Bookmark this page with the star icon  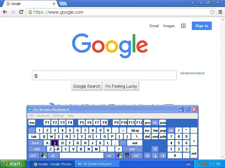coord(212,12)
